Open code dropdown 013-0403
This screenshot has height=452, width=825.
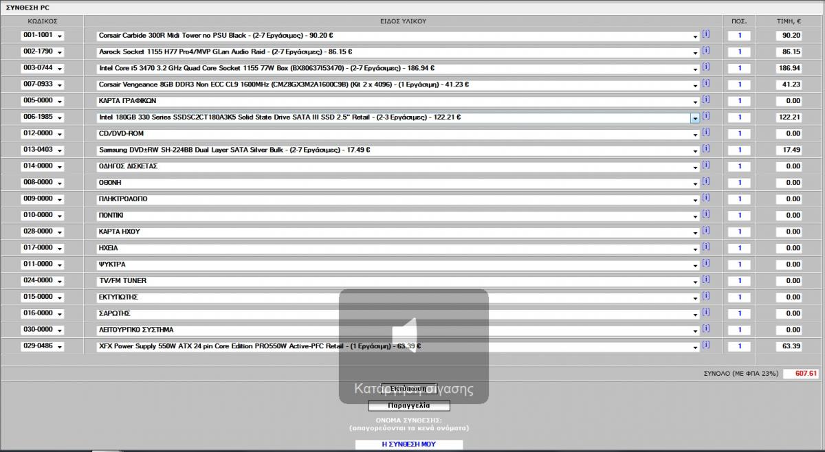point(42,150)
